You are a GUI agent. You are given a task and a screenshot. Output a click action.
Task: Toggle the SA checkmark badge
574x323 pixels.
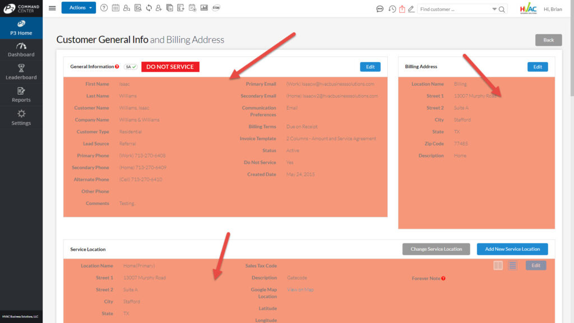(131, 67)
